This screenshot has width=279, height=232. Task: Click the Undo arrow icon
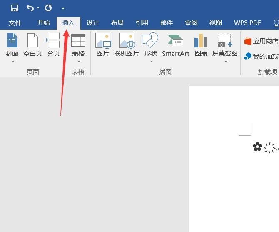pyautogui.click(x=30, y=8)
